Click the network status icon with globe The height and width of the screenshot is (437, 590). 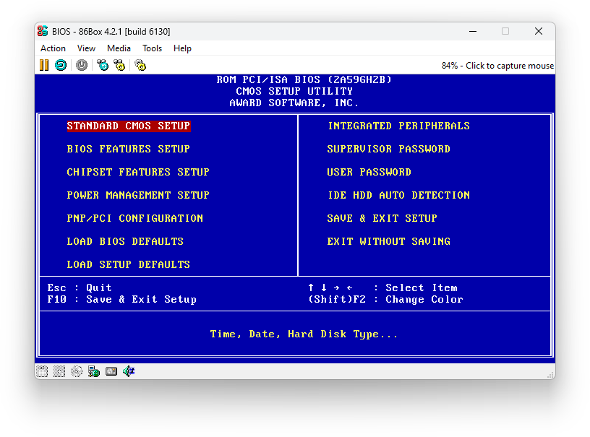[94, 371]
